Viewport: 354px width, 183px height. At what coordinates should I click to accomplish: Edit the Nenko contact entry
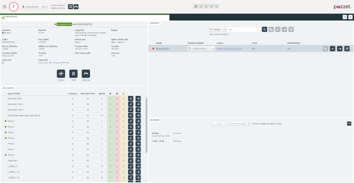pyautogui.click(x=347, y=49)
